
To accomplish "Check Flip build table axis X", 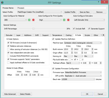I will (69, 59).
